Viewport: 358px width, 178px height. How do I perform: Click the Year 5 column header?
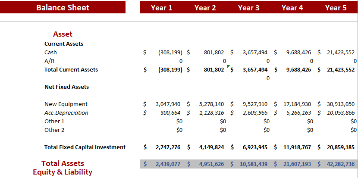[336, 7]
